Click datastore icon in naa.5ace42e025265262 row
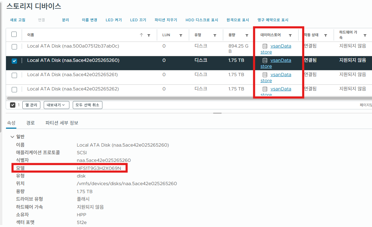This screenshot has height=227, width=372. 265,89
